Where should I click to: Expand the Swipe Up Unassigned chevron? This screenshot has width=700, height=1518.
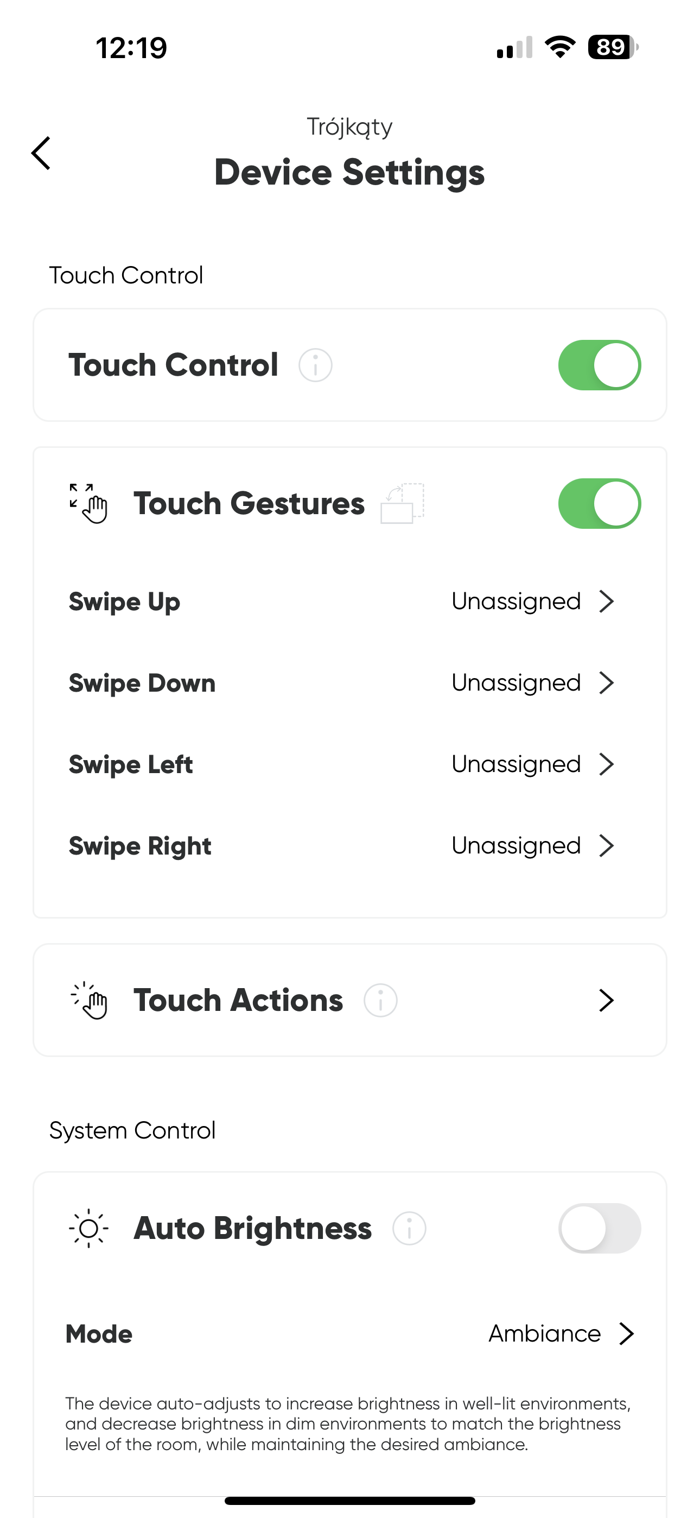click(607, 602)
